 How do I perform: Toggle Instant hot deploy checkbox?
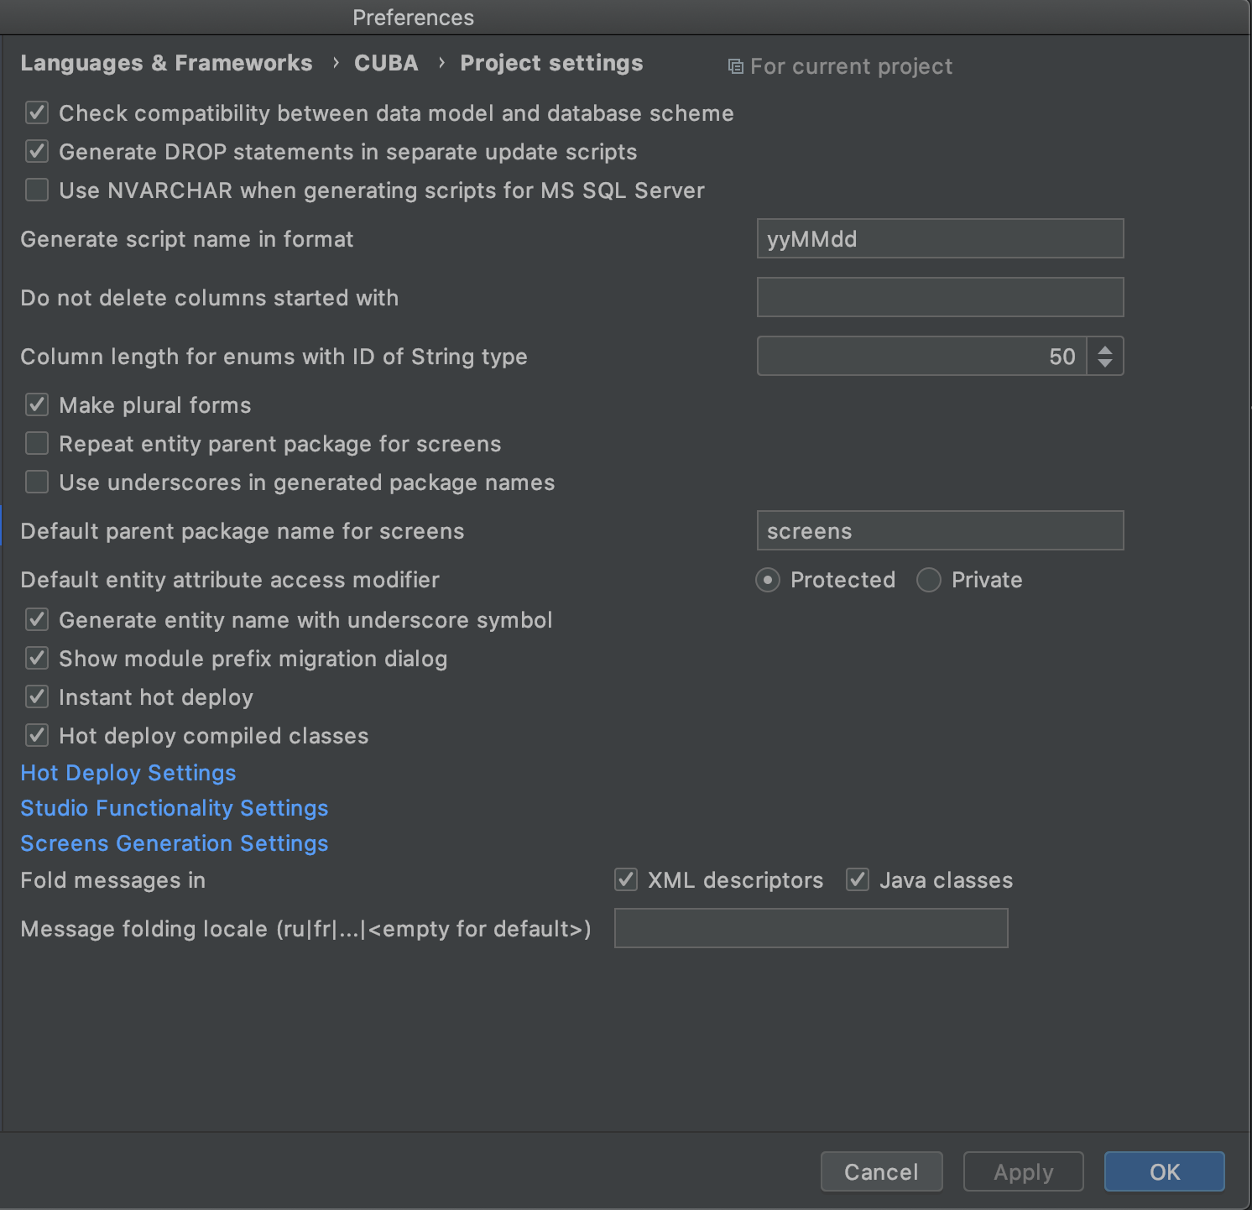37,696
